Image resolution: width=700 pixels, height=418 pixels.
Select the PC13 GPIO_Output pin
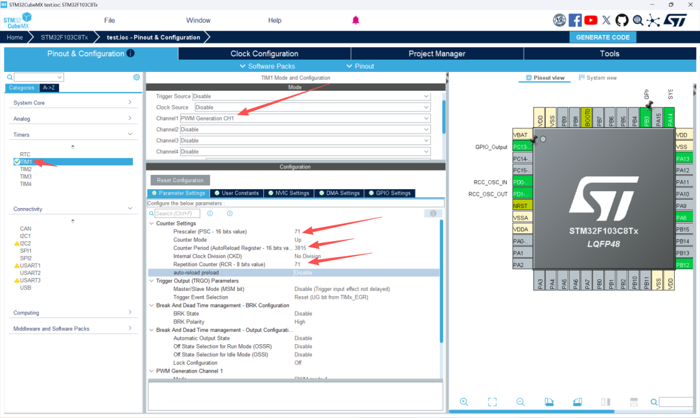pyautogui.click(x=522, y=146)
